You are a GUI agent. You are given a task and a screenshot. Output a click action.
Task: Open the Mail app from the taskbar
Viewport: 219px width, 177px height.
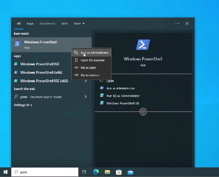click(x=130, y=172)
